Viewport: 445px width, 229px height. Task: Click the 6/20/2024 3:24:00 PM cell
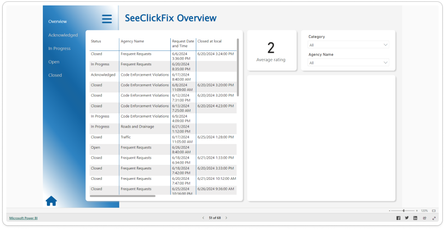(x=216, y=54)
